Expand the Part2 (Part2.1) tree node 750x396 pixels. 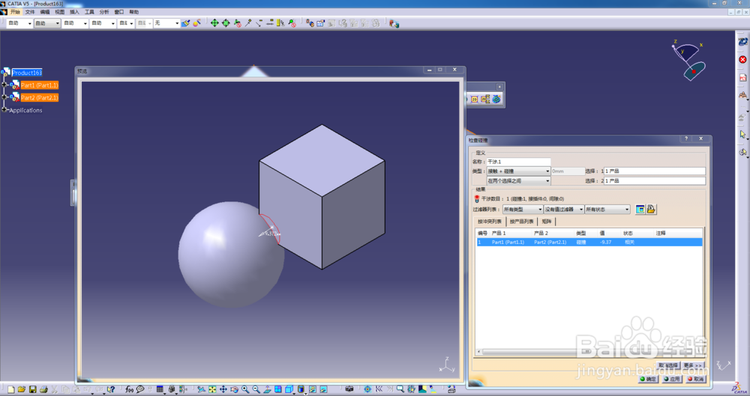coord(4,97)
